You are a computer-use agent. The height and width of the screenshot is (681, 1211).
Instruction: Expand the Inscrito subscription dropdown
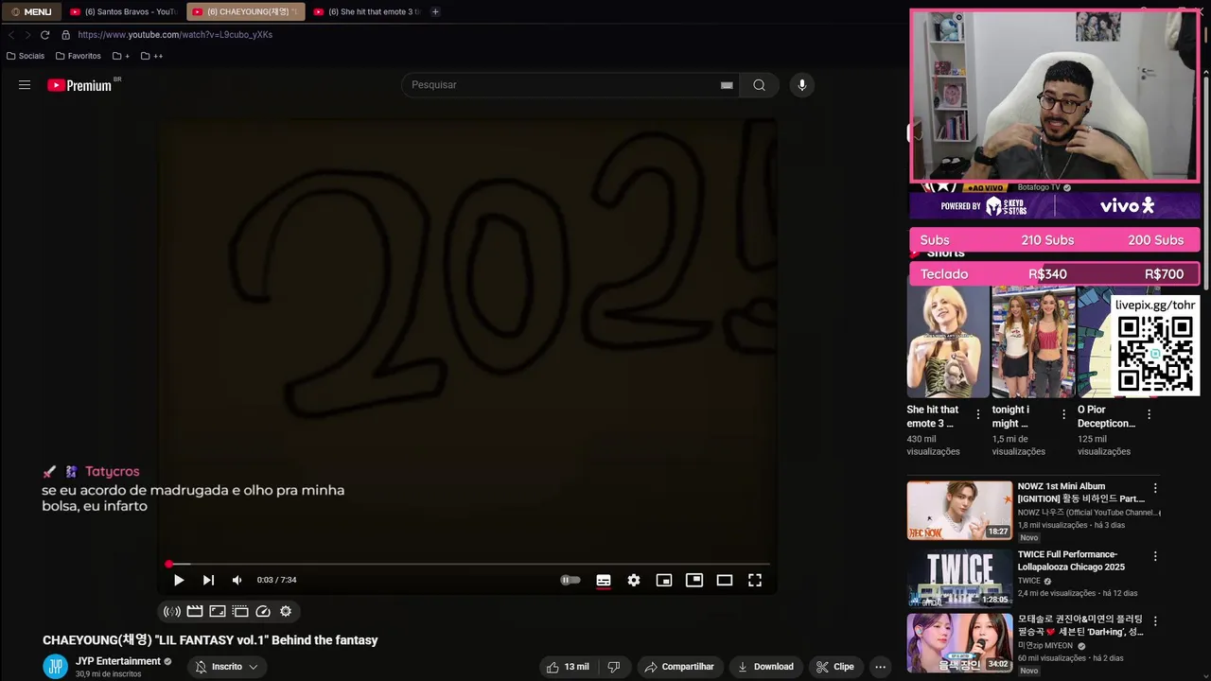tap(227, 667)
